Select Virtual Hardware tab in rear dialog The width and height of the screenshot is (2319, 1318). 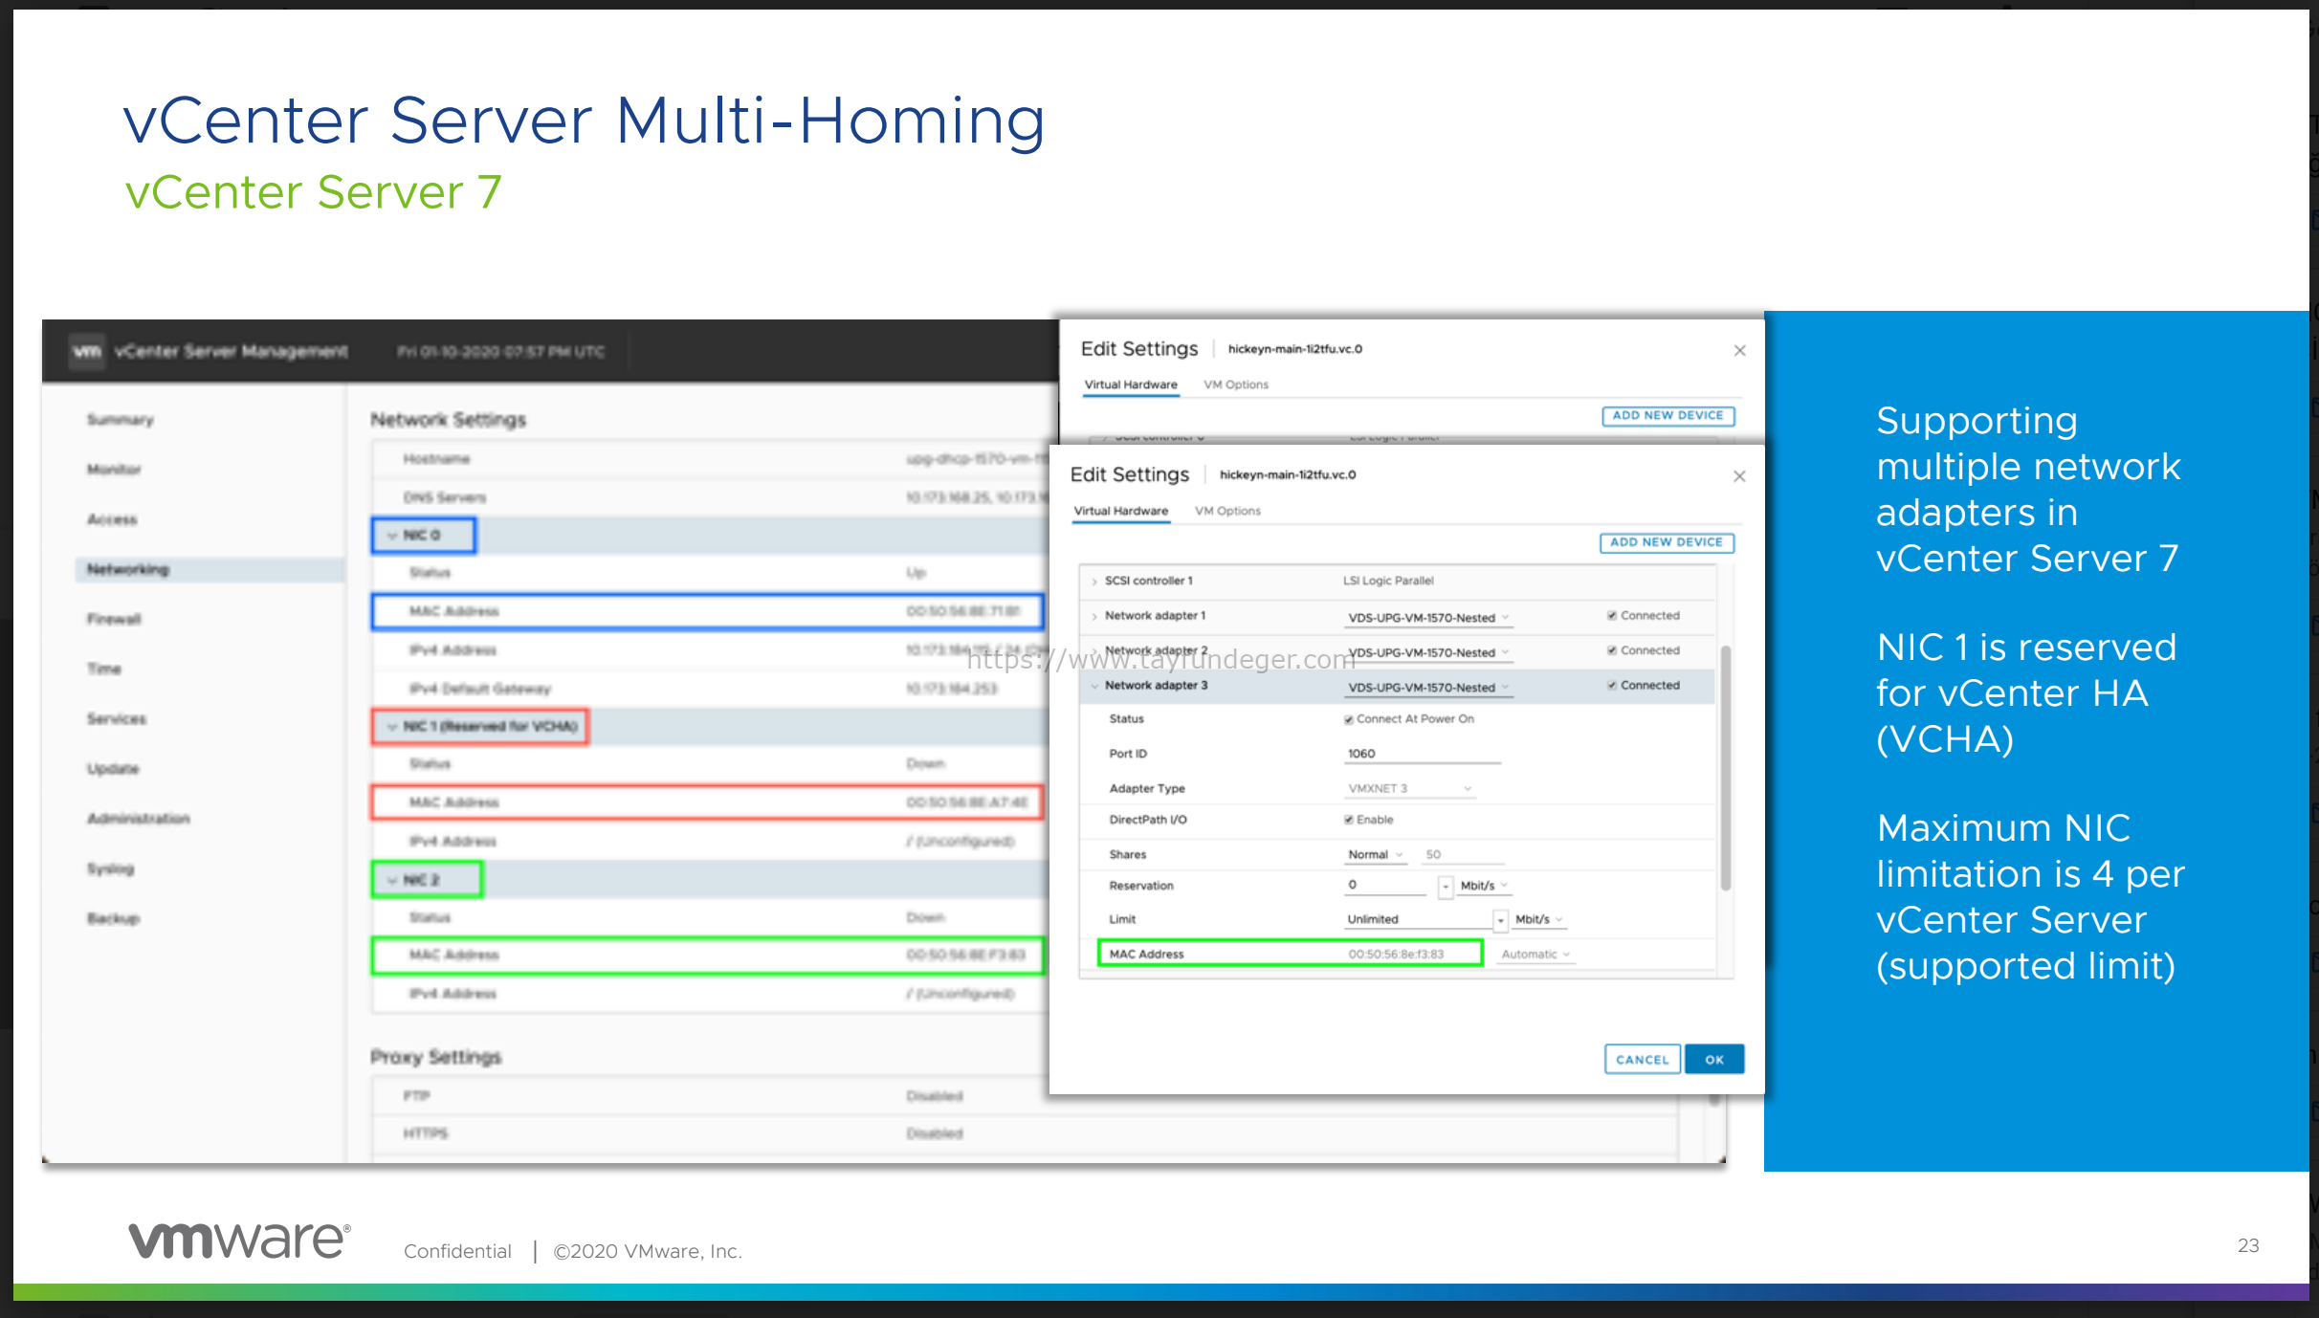click(1131, 384)
